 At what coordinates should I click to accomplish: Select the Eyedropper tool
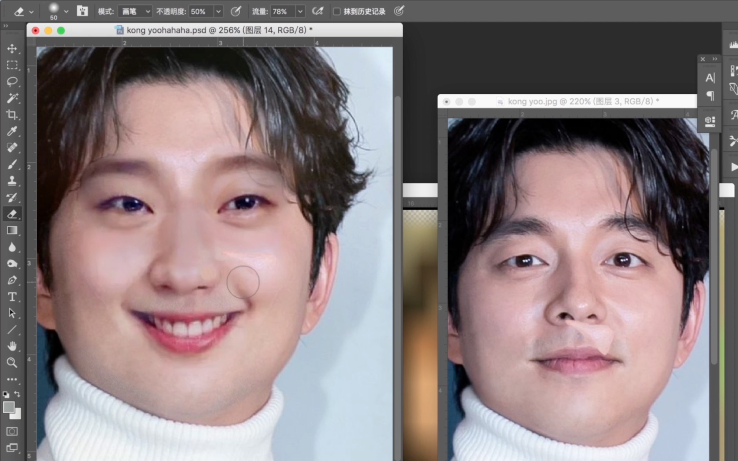[x=12, y=131]
